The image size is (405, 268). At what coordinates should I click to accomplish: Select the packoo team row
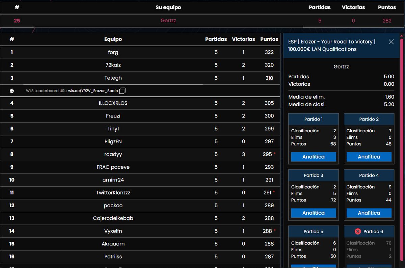pos(140,206)
